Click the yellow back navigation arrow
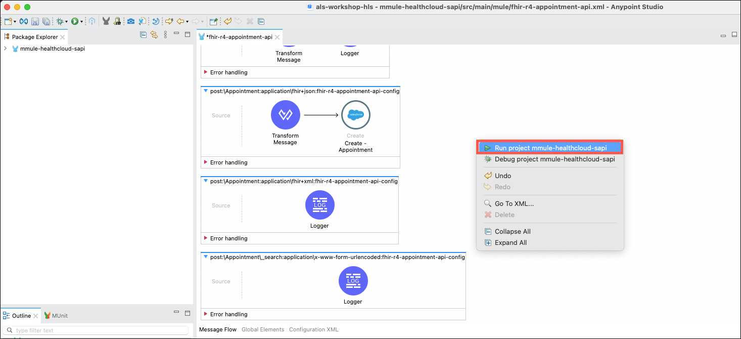This screenshot has width=741, height=339. (x=180, y=21)
